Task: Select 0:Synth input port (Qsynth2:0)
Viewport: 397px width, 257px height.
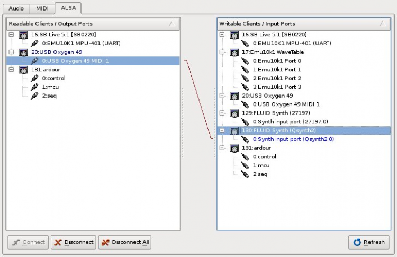Action: [x=293, y=139]
